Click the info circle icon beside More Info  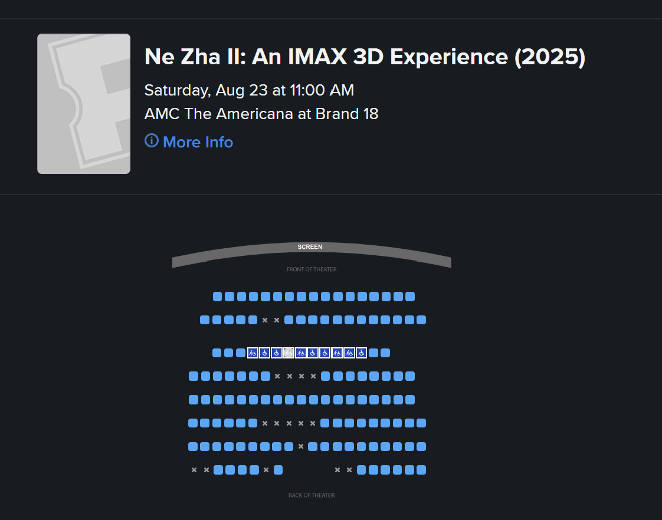point(152,140)
